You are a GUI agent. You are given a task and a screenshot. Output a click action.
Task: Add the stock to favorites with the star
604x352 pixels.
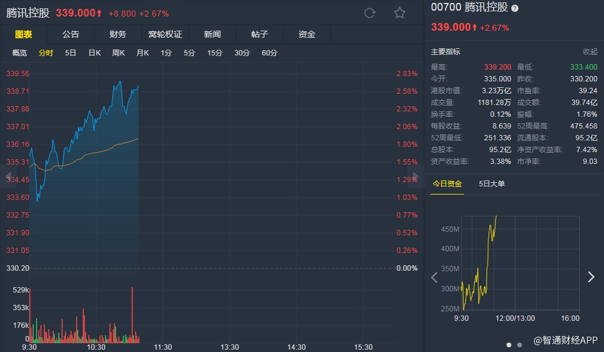tap(400, 13)
